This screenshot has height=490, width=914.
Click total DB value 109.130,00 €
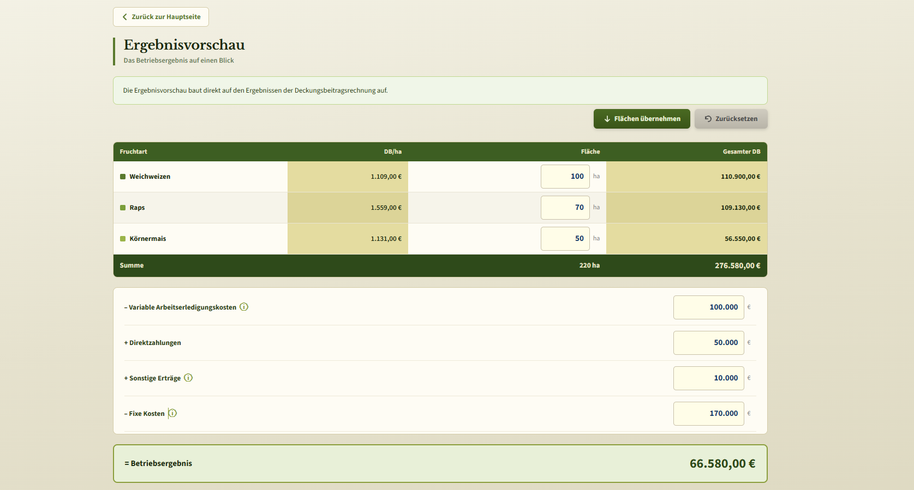(740, 208)
